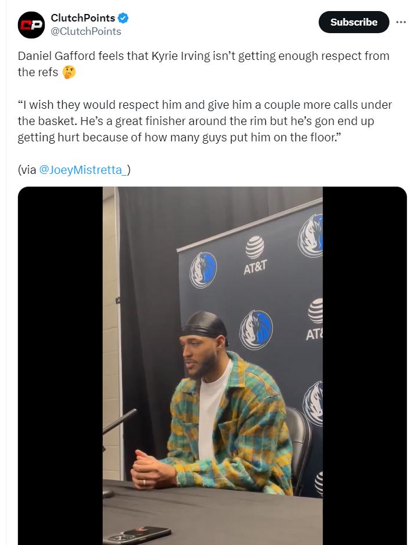Click the quoted "I wish they would" paragraph
The image size is (415, 545).
(204, 121)
